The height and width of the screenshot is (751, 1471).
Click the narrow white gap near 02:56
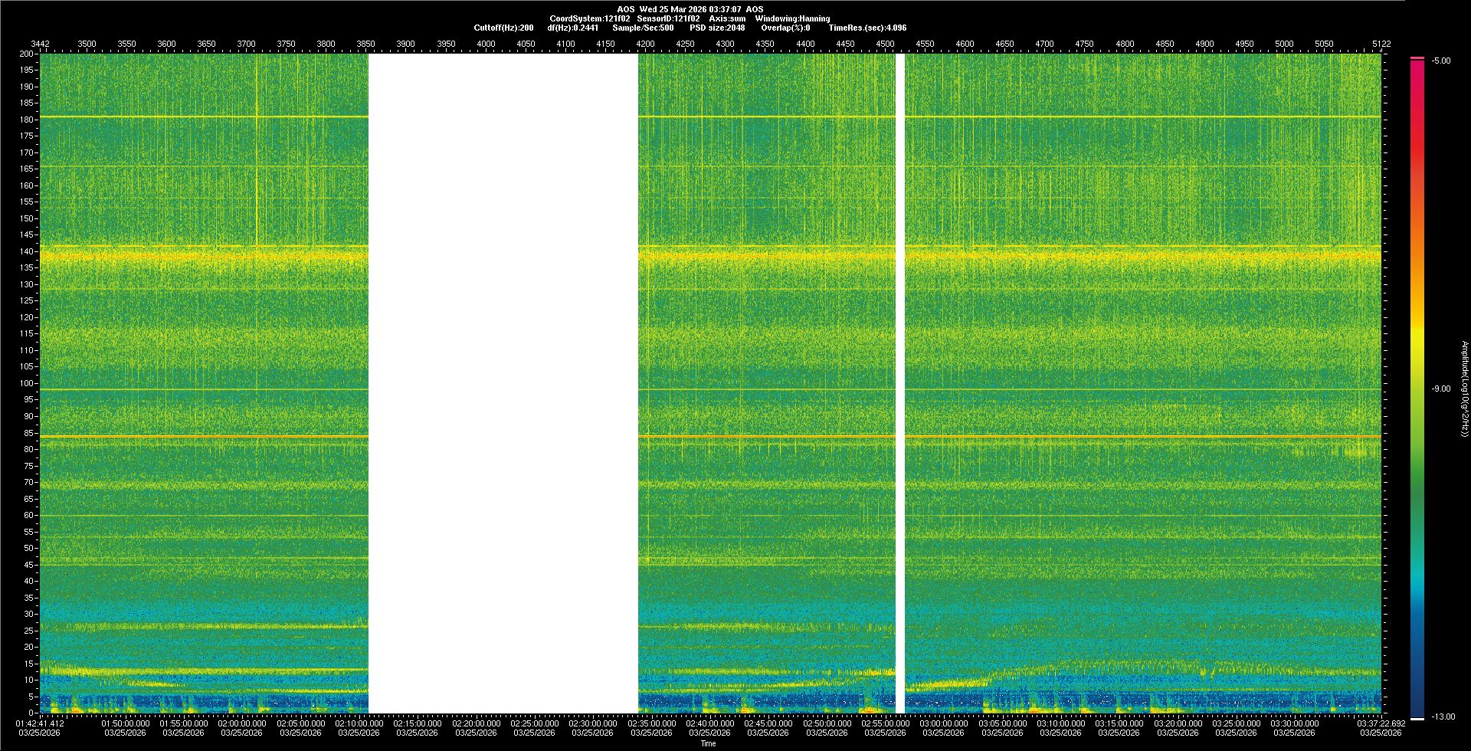(x=900, y=383)
